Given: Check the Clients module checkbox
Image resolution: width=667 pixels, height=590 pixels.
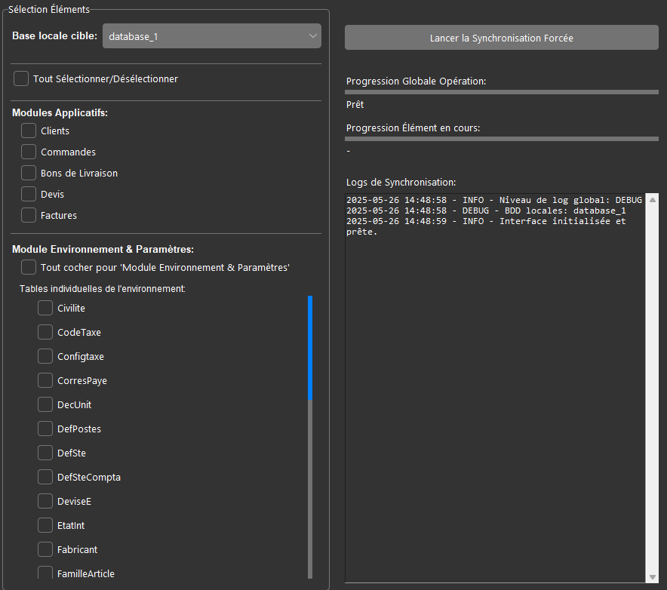Looking at the screenshot, I should (x=29, y=131).
